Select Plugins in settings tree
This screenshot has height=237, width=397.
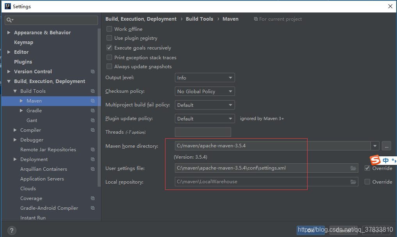pyautogui.click(x=23, y=62)
